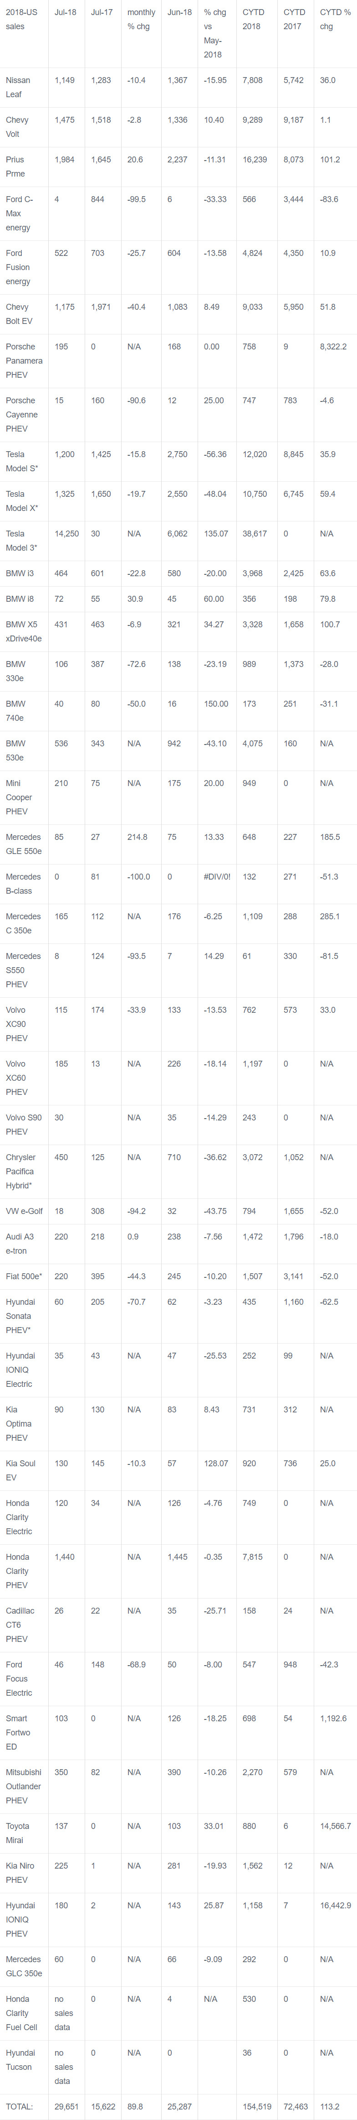Click the Porsche Panamera PHEV row label
The height and width of the screenshot is (2120, 357).
[x=24, y=360]
